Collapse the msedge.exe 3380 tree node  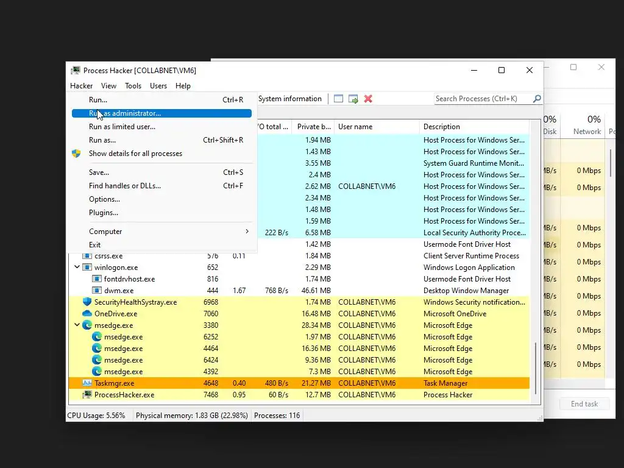(x=77, y=325)
